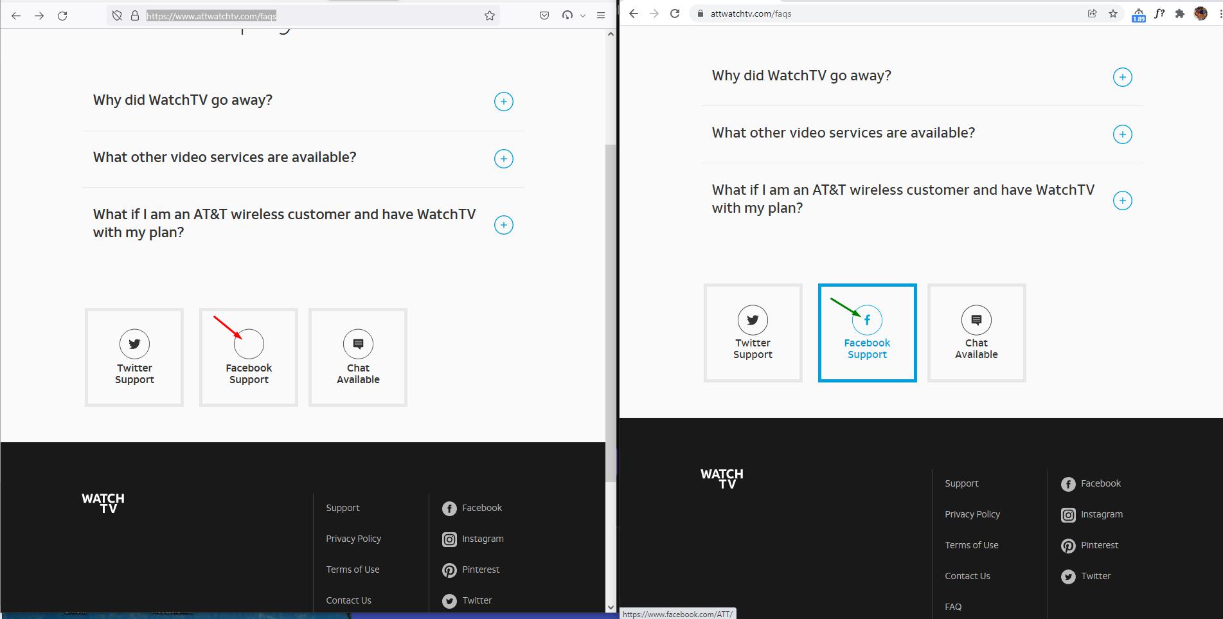The height and width of the screenshot is (619, 1223).
Task: Click Twitter social link in right footer
Action: click(1086, 577)
